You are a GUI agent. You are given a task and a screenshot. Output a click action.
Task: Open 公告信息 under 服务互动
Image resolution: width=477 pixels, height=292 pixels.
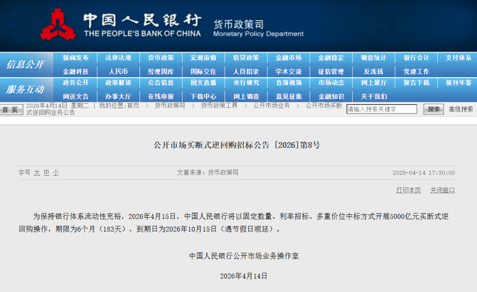(x=161, y=82)
